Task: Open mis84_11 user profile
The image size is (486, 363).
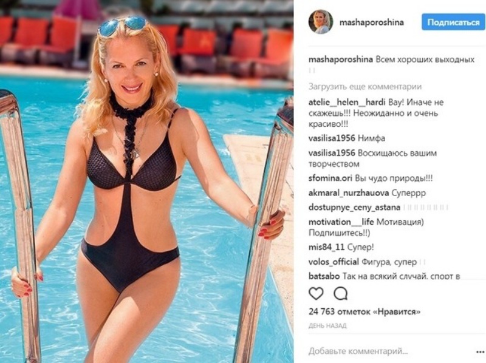Action: click(326, 247)
